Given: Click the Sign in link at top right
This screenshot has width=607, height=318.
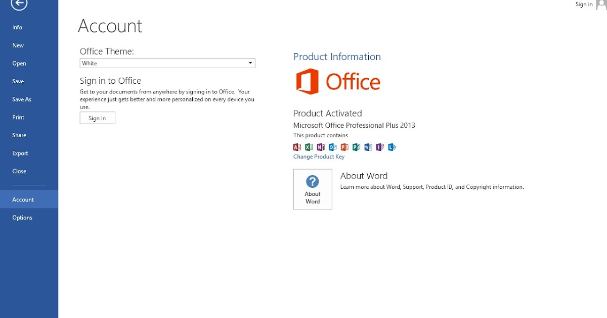Looking at the screenshot, I should pyautogui.click(x=584, y=5).
